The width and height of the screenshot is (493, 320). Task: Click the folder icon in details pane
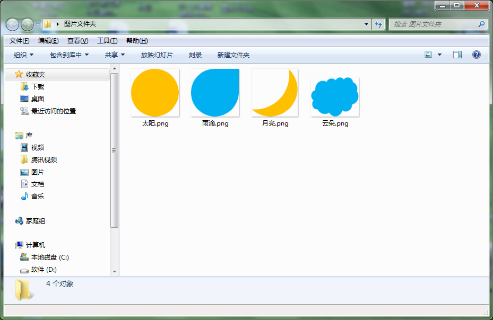pos(23,290)
